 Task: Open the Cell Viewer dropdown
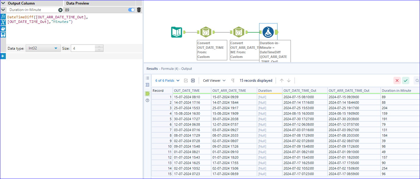coord(214,80)
